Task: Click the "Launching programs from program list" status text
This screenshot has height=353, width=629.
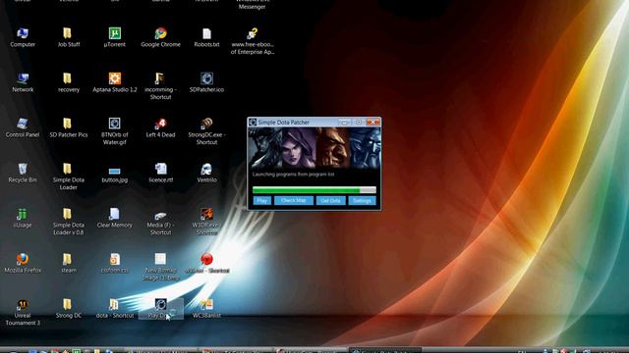Action: point(293,175)
